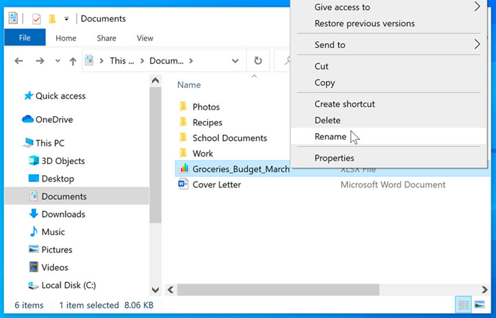Switch to large thumbnails view in the status bar
Image resolution: width=496 pixels, height=318 pixels.
coord(480,304)
